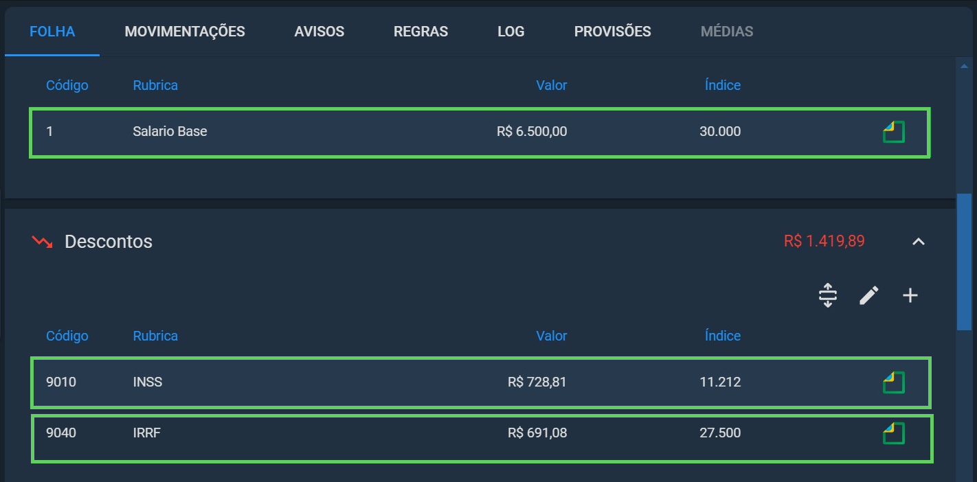The height and width of the screenshot is (482, 977).
Task: Open the note icon on INSS row
Action: [894, 382]
